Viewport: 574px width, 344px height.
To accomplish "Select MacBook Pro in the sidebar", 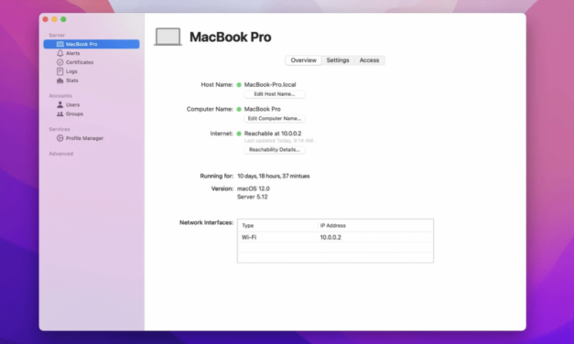I will click(x=92, y=44).
